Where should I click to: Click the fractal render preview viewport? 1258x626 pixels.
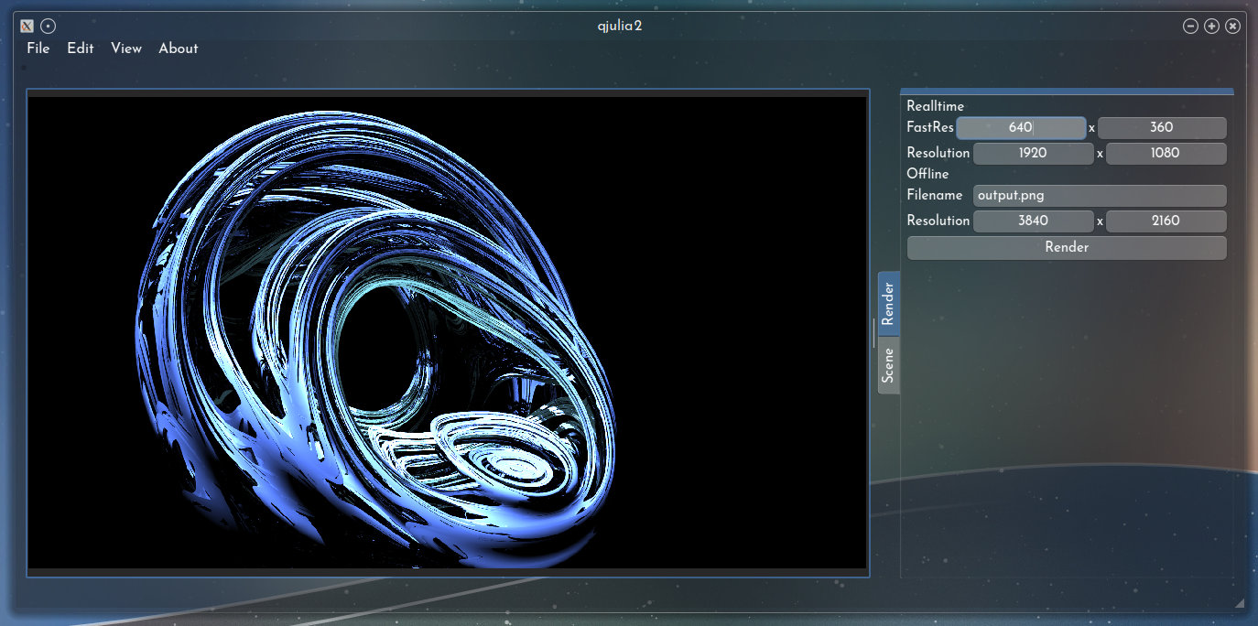448,332
